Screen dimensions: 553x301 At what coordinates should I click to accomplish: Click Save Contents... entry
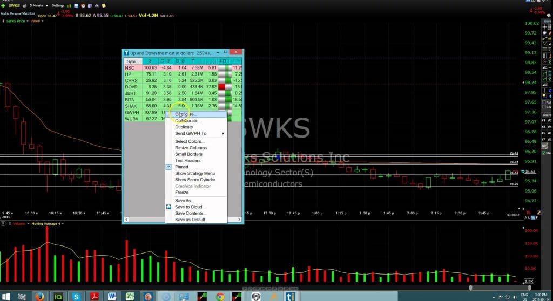click(196, 213)
